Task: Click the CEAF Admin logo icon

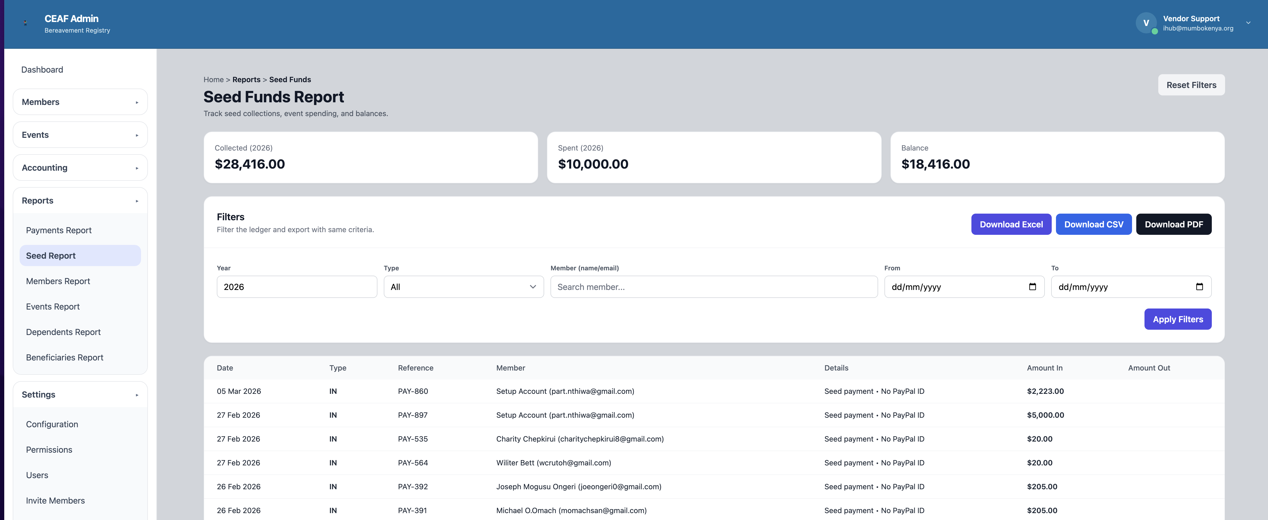Action: (26, 23)
